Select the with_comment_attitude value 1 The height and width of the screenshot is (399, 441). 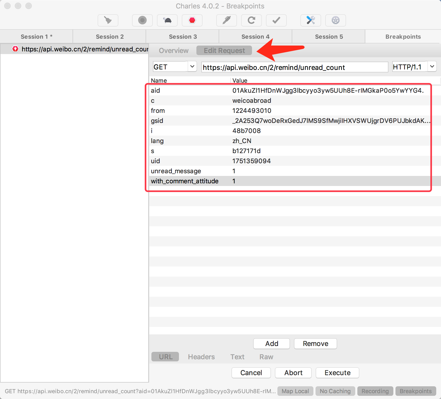(x=234, y=181)
